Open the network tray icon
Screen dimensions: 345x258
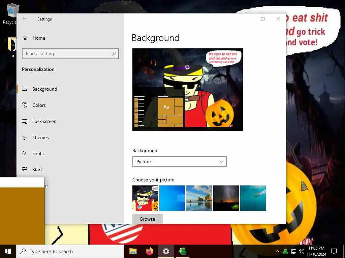tap(293, 251)
